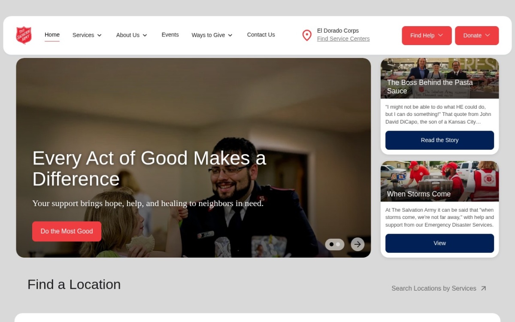
Task: Click the Emergency Disaster Services description text
Action: [439, 217]
